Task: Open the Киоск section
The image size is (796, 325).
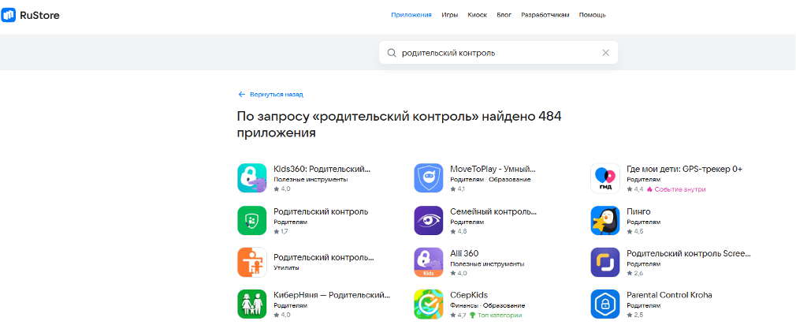Action: [477, 15]
